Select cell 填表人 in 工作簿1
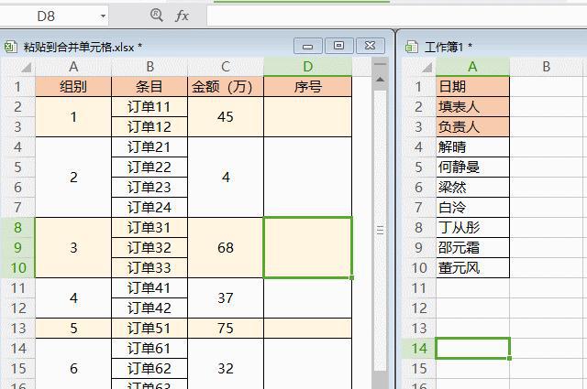The height and width of the screenshot is (389, 587). 472,107
